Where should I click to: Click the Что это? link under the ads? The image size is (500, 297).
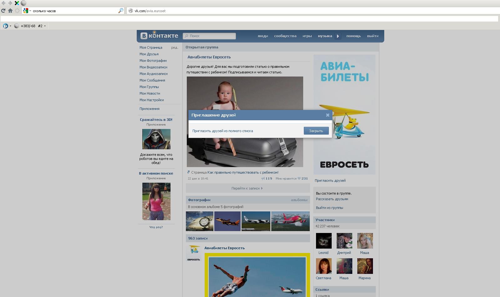pyautogui.click(x=156, y=227)
